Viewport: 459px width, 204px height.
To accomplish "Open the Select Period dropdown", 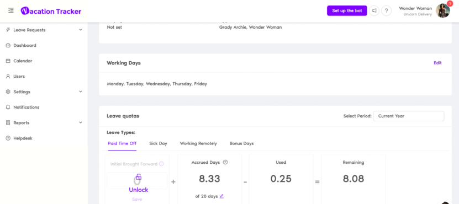I will (409, 116).
